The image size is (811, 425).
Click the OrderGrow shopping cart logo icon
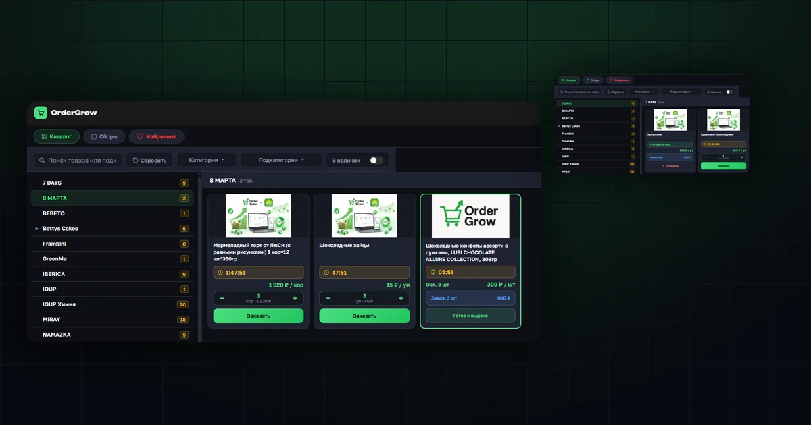[41, 113]
